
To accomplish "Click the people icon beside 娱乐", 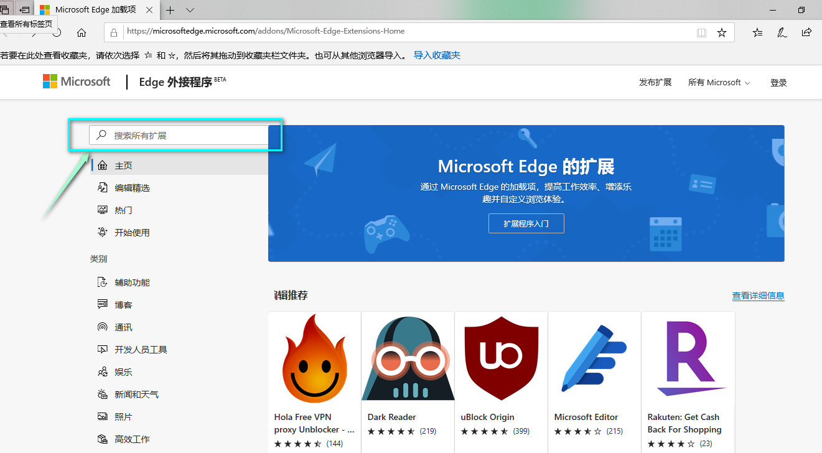I will [x=103, y=371].
